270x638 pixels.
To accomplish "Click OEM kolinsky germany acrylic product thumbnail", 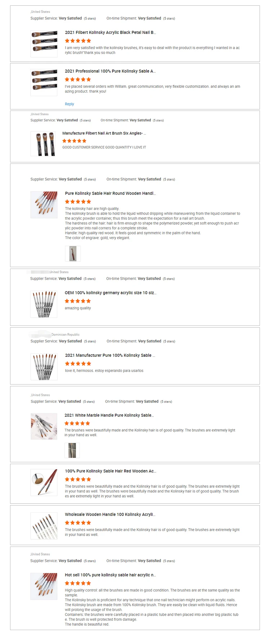I will coord(44,304).
